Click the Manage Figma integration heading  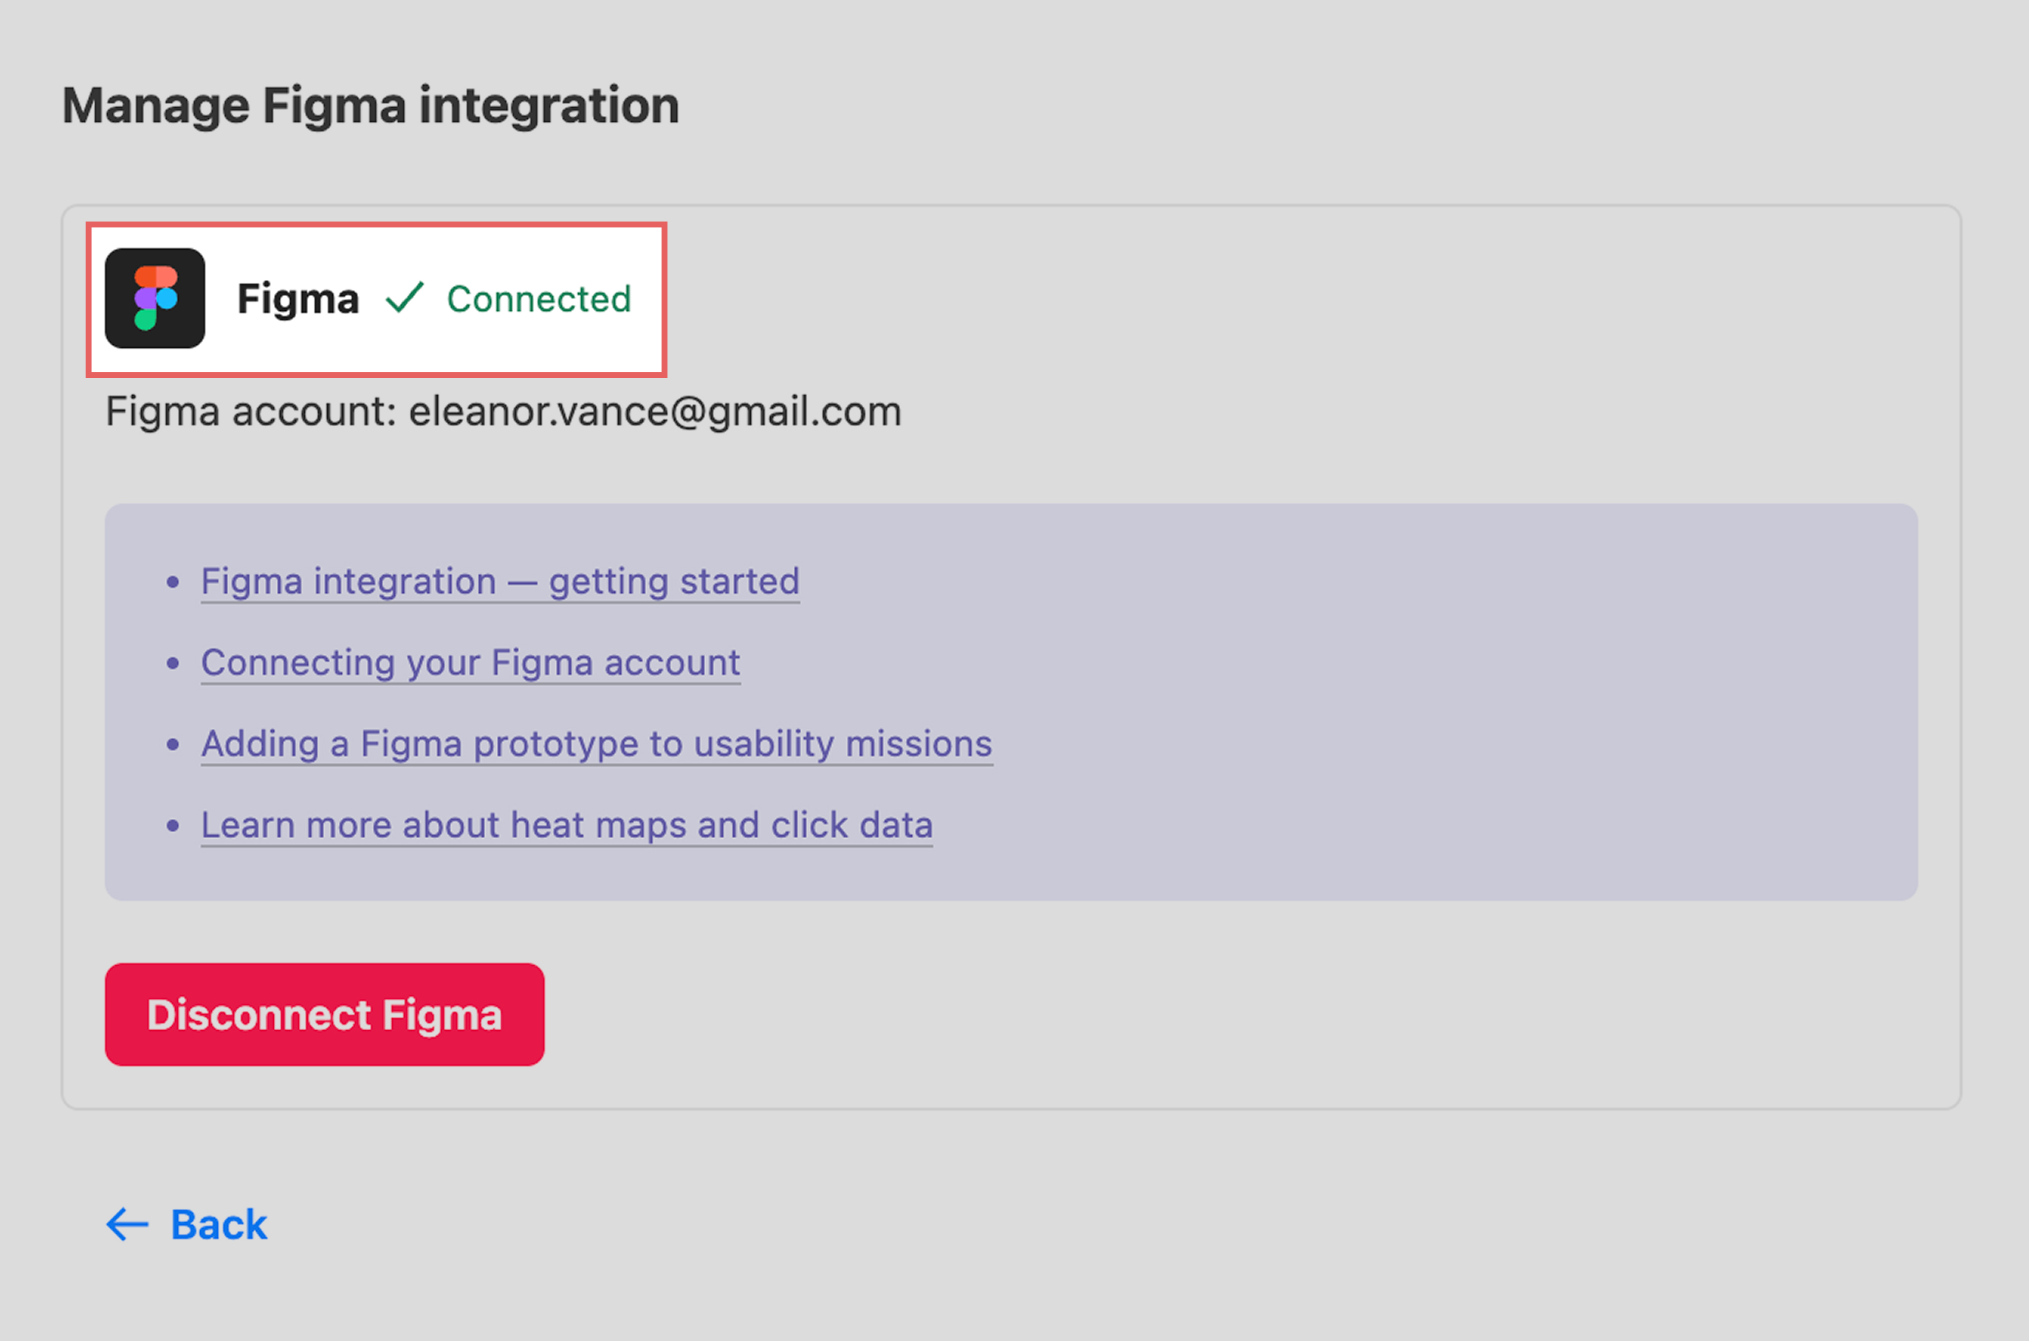tap(370, 106)
